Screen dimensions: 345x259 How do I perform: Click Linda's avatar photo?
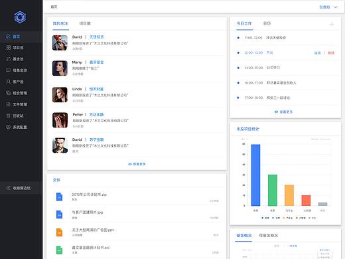tap(60, 95)
